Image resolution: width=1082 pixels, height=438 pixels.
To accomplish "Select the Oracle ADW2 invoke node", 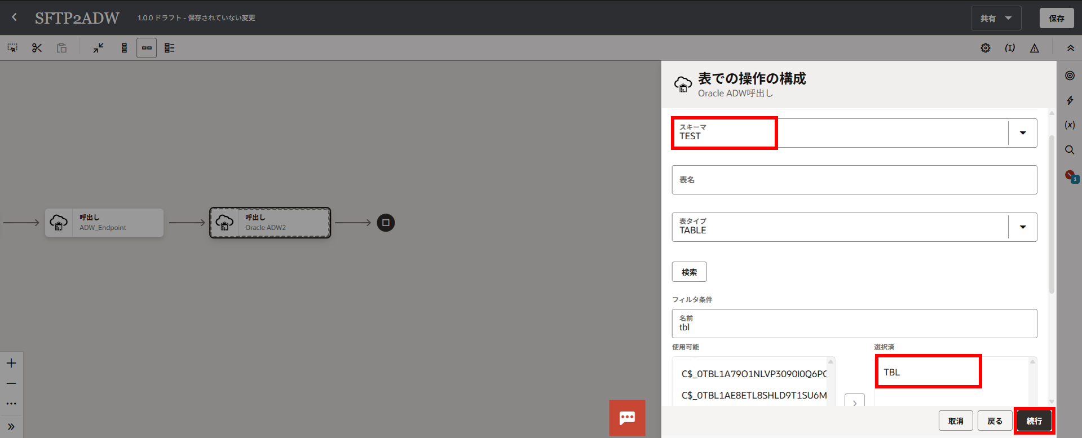I will coord(270,223).
